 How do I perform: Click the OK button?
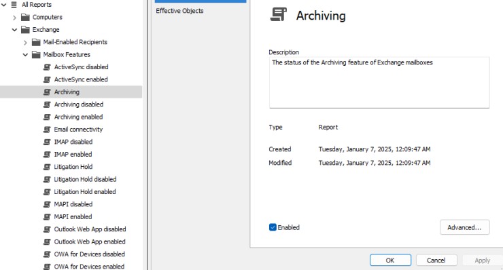tap(390, 260)
